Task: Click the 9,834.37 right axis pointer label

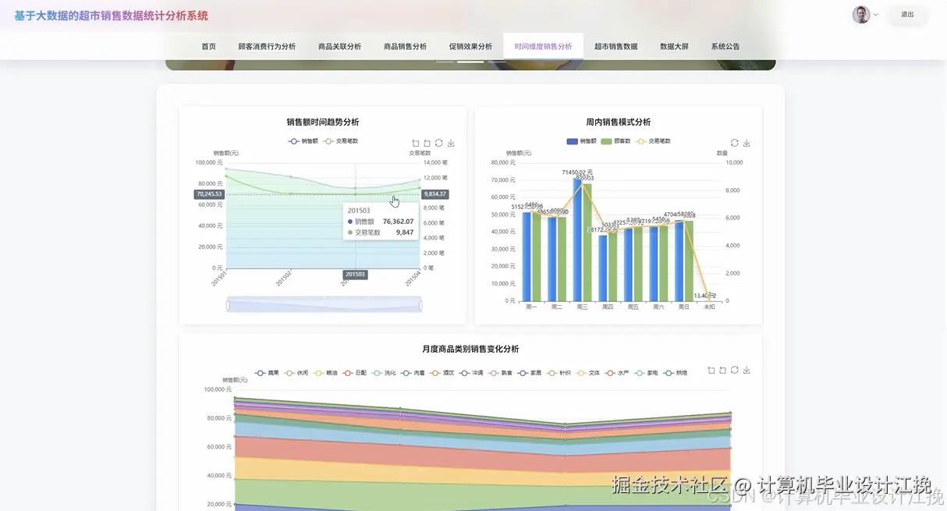Action: point(435,194)
